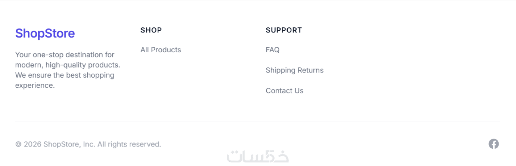Go to the FAQ page
The width and height of the screenshot is (516, 166).
[272, 50]
